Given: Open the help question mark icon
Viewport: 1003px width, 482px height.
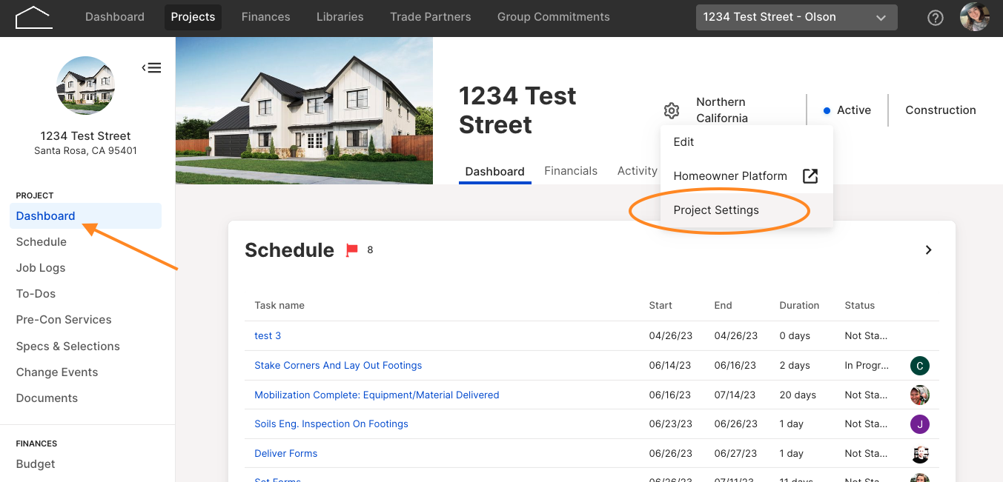Looking at the screenshot, I should (936, 18).
